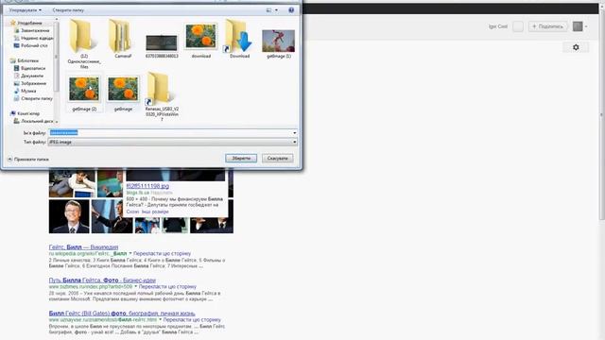Click Створити папку in the dialog toolbar

tap(68, 10)
